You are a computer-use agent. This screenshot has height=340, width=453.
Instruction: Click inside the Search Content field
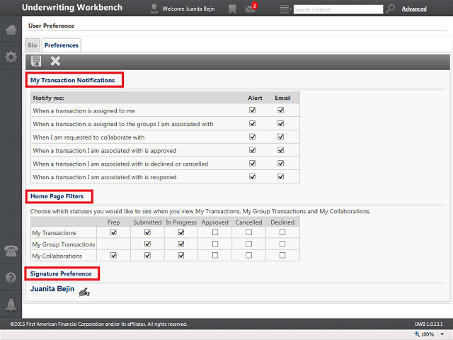pos(338,9)
